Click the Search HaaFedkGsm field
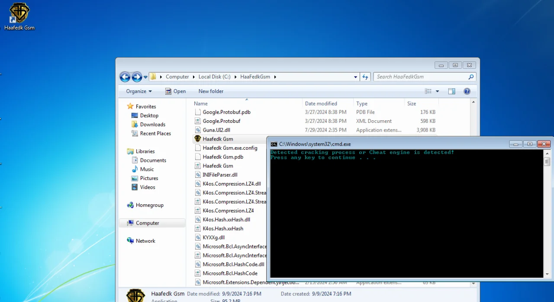The image size is (554, 302). click(x=424, y=77)
